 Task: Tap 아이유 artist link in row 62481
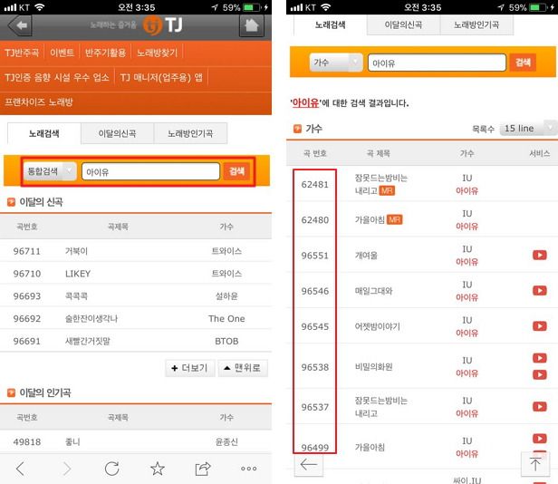click(467, 191)
